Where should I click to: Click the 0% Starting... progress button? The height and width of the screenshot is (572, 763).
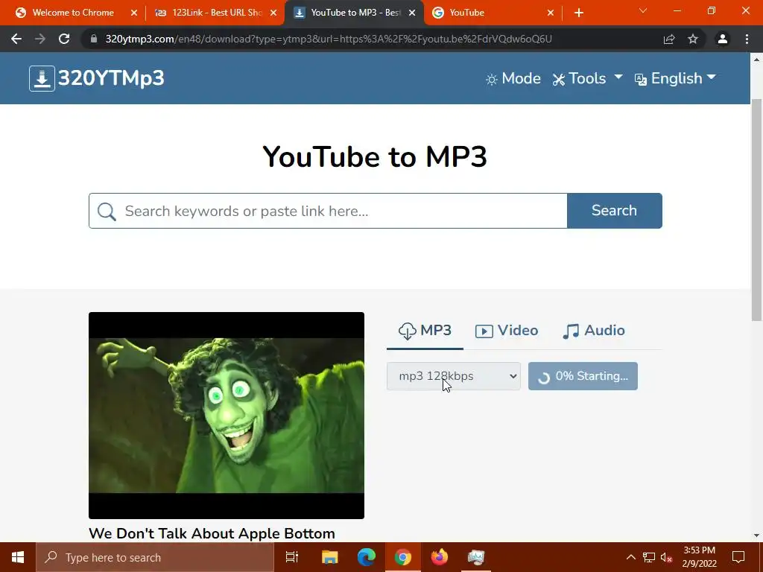point(583,376)
